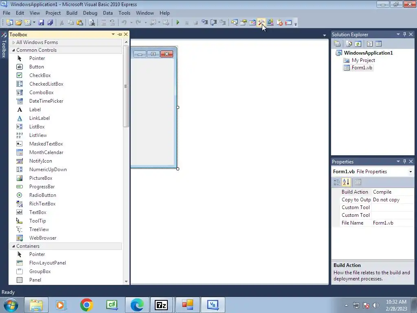Open the Window menu

click(145, 13)
